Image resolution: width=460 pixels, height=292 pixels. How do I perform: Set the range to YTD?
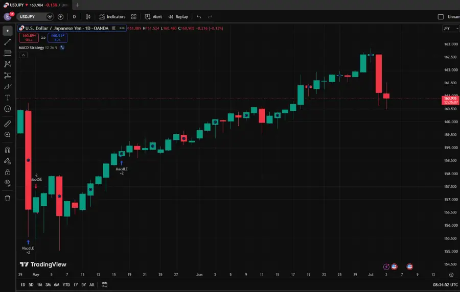click(66, 284)
